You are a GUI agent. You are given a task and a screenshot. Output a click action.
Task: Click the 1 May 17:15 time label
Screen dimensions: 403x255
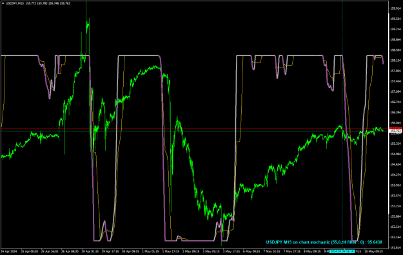pos(171,251)
